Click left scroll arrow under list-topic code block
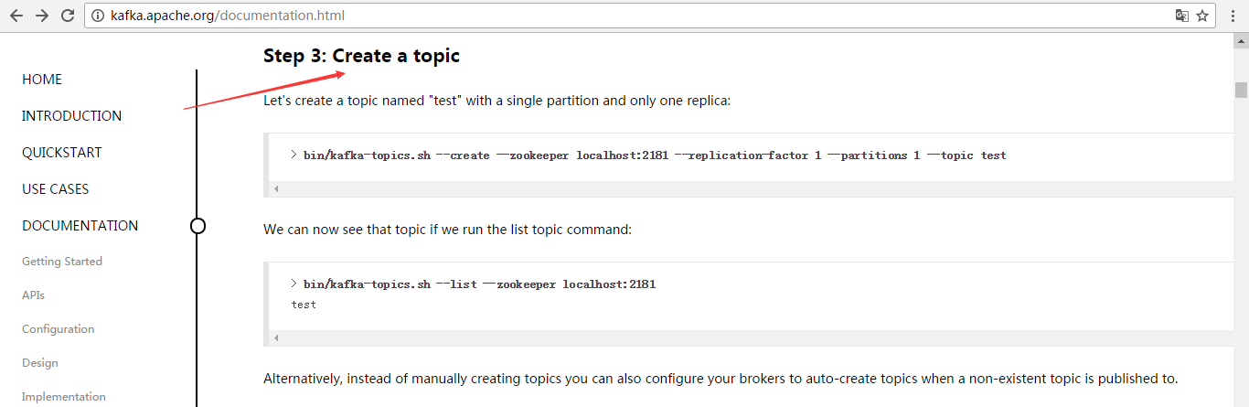 (x=276, y=338)
